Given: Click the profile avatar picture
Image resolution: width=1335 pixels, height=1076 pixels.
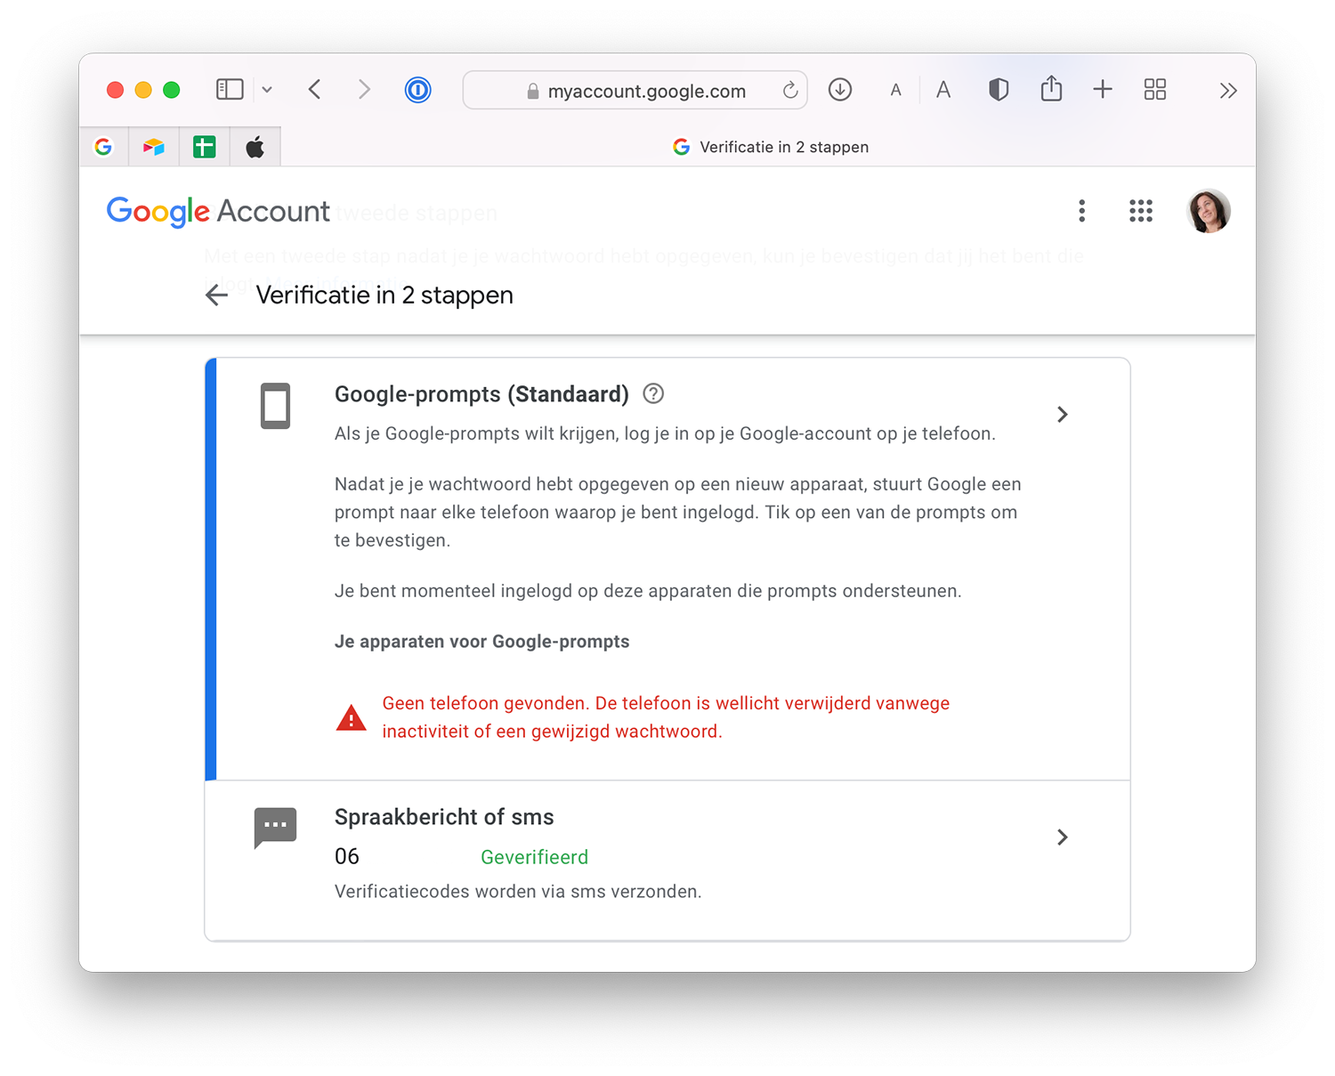Looking at the screenshot, I should click(x=1209, y=211).
